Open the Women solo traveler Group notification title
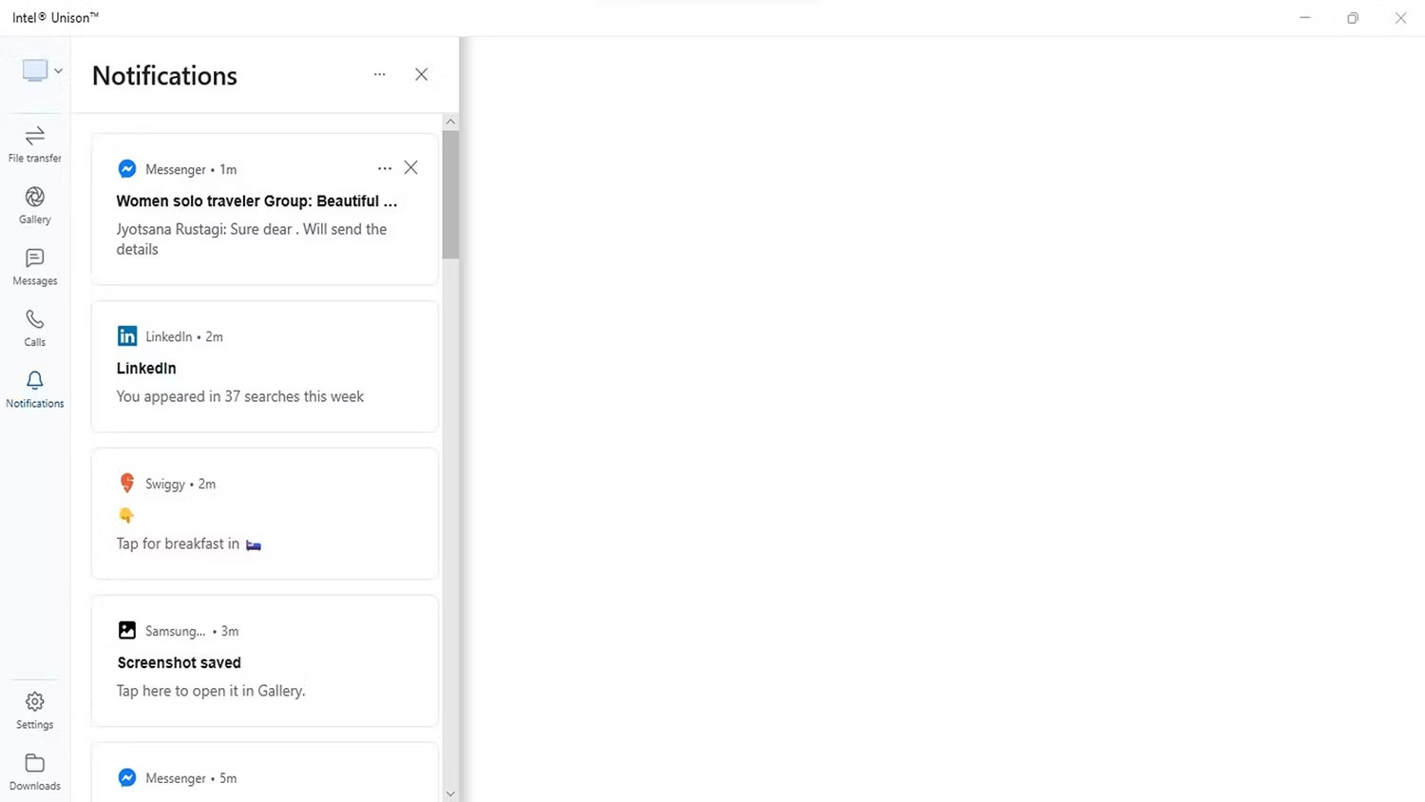 tap(256, 201)
